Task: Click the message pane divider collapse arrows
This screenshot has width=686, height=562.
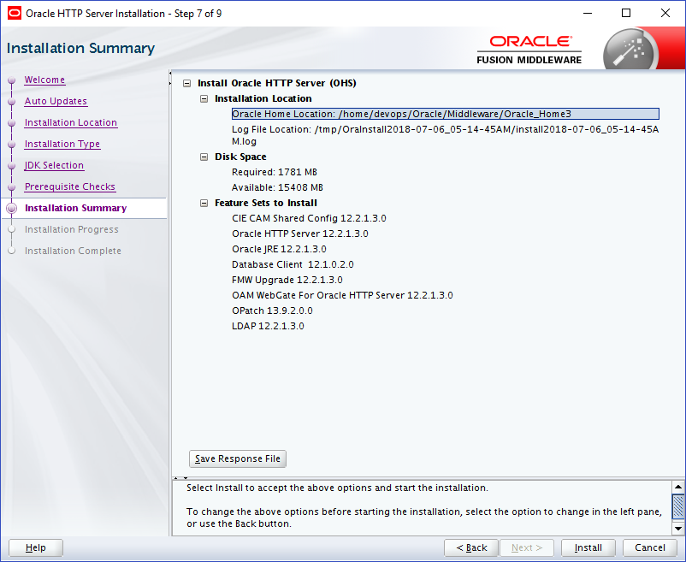Action: point(180,477)
